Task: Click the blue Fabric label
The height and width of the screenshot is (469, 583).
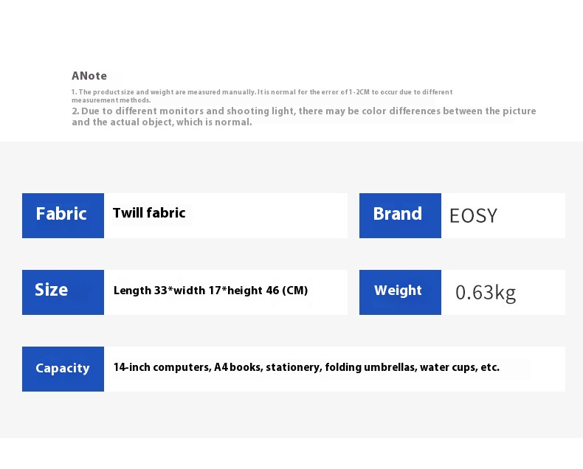Action: (63, 215)
